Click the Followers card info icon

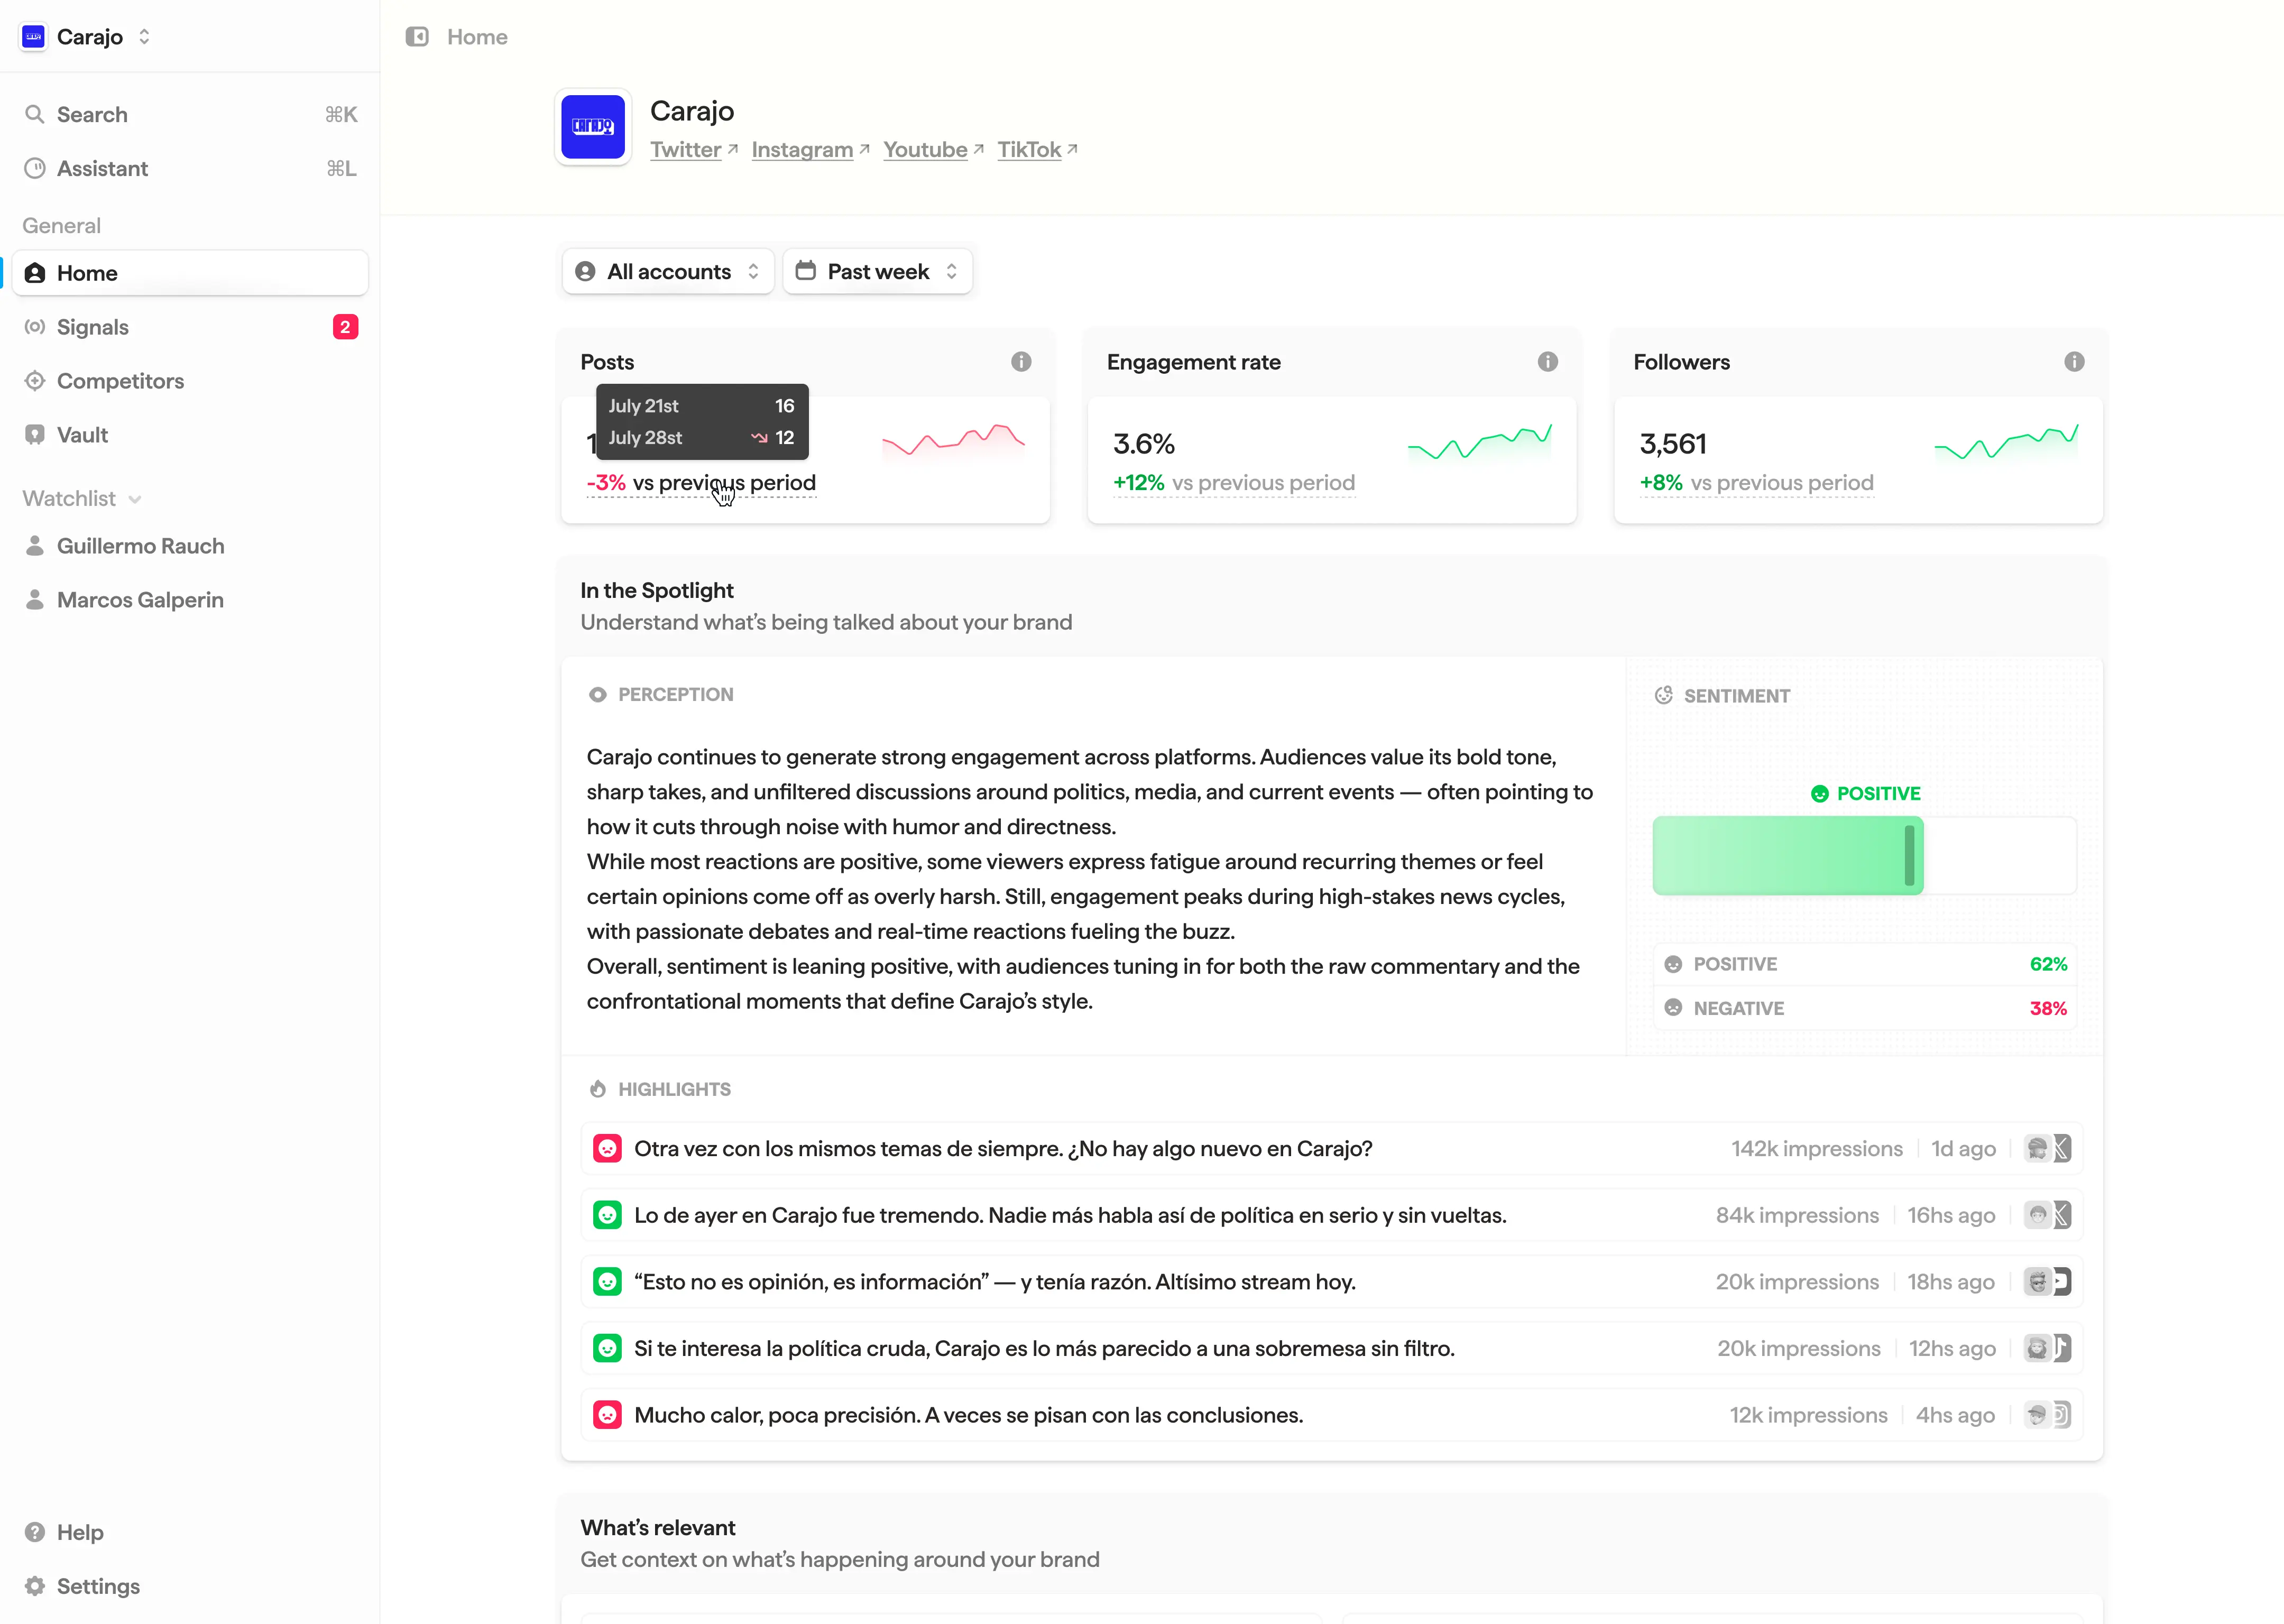pyautogui.click(x=2074, y=362)
